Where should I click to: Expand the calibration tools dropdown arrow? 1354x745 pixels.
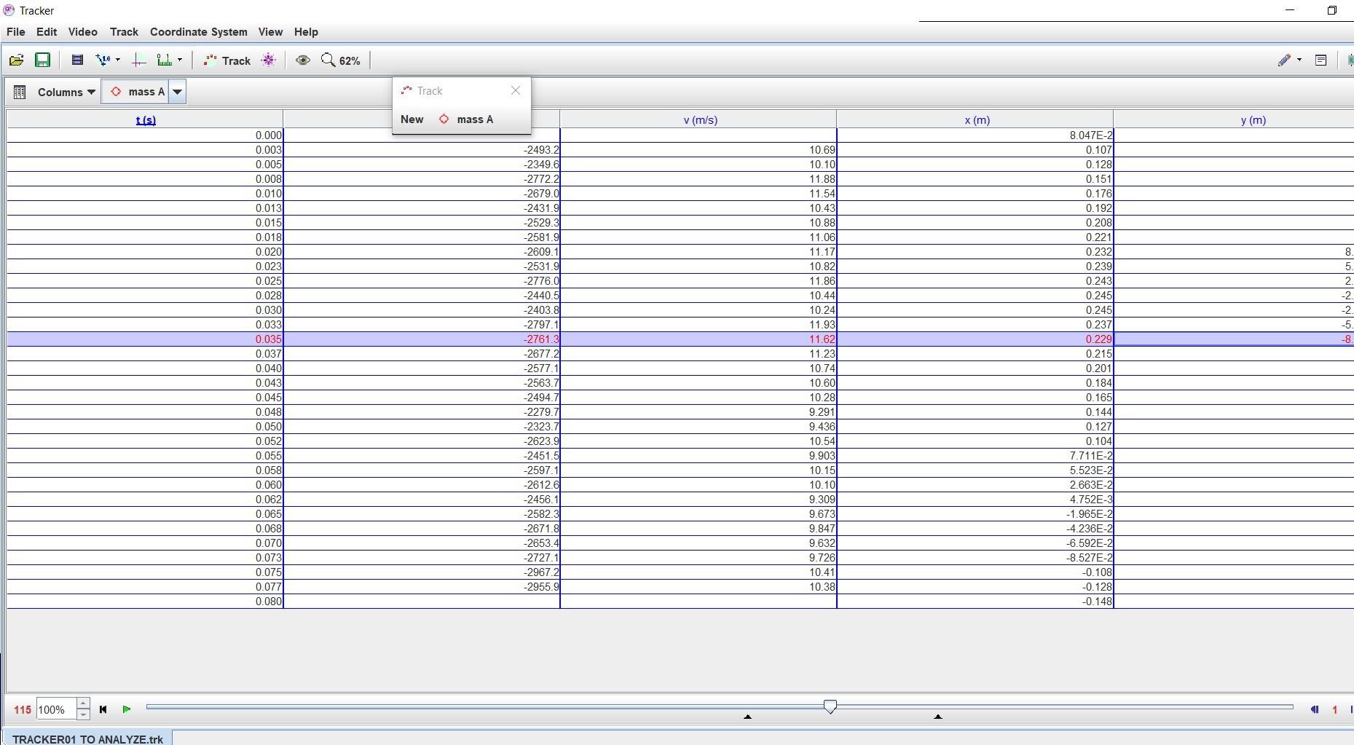point(118,60)
